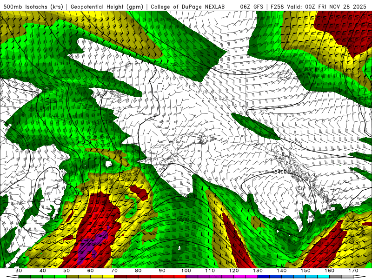Click the legend value 60
The width and height of the screenshot is (372, 279).
click(90, 271)
